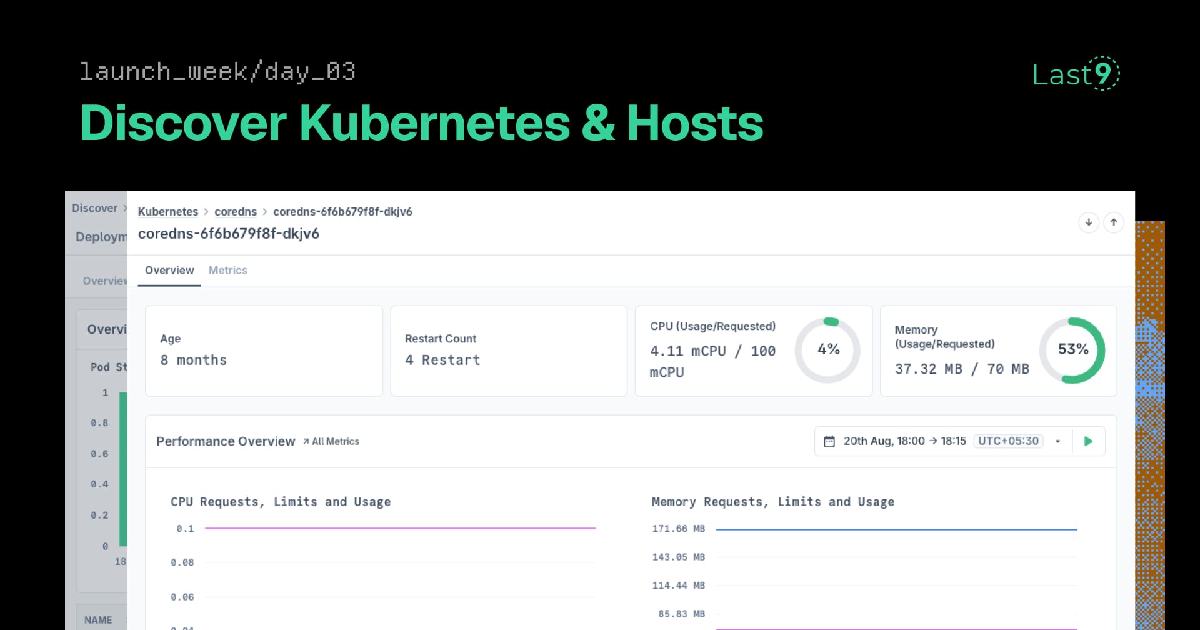Click the 20th Aug time range field
Screen dimensions: 1200x630
click(x=904, y=441)
